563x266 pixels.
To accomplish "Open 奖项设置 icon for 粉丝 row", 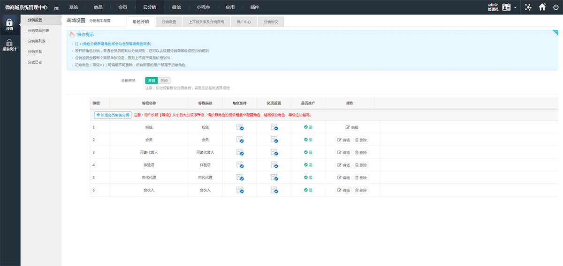I will pyautogui.click(x=274, y=127).
